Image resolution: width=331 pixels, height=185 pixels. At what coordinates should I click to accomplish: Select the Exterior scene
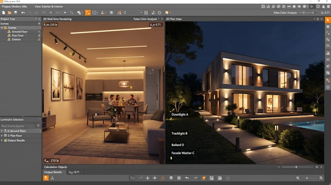pos(16,39)
